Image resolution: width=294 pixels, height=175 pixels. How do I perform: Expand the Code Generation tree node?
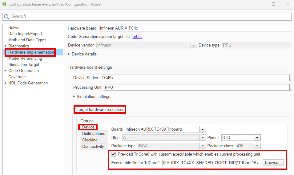point(6,71)
